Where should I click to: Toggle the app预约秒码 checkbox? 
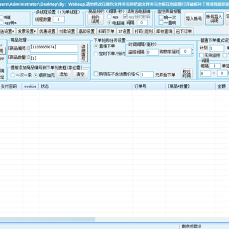tap(125, 17)
